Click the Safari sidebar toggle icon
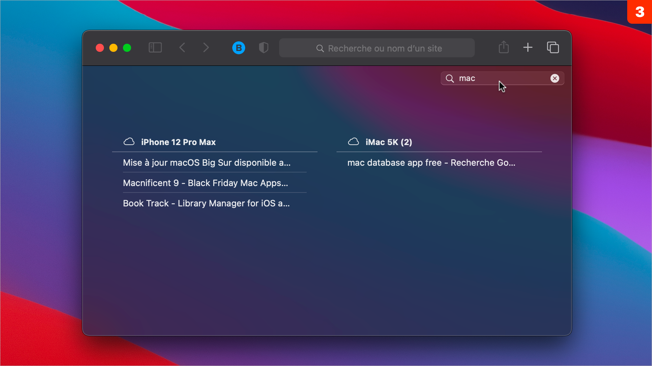Image resolution: width=652 pixels, height=366 pixels. [155, 48]
